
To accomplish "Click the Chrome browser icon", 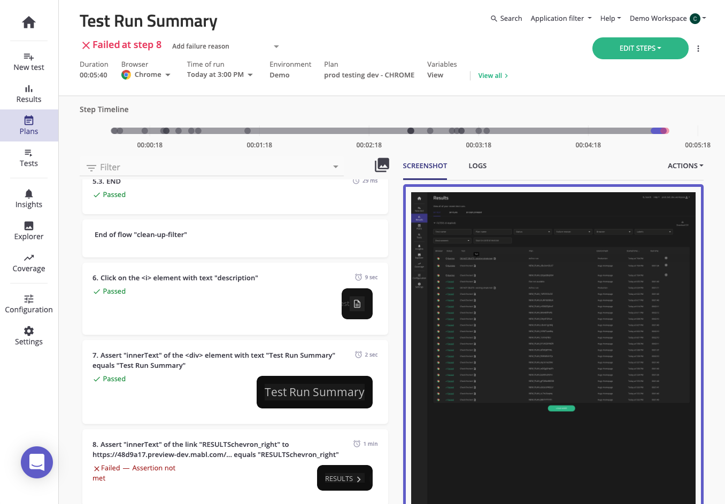I will (x=126, y=75).
